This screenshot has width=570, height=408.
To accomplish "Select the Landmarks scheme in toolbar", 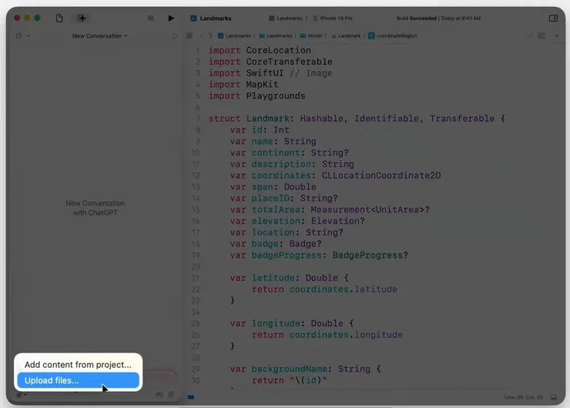I will [286, 19].
